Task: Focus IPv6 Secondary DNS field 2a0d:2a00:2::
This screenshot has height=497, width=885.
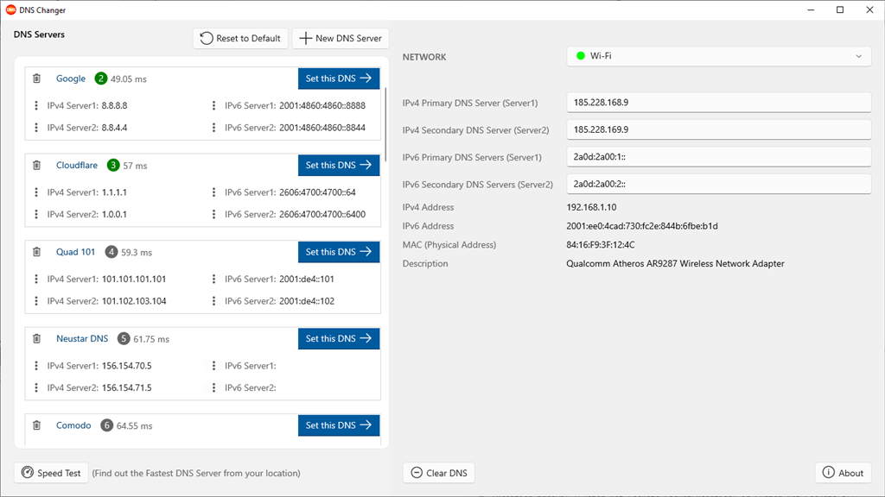Action: pos(718,184)
